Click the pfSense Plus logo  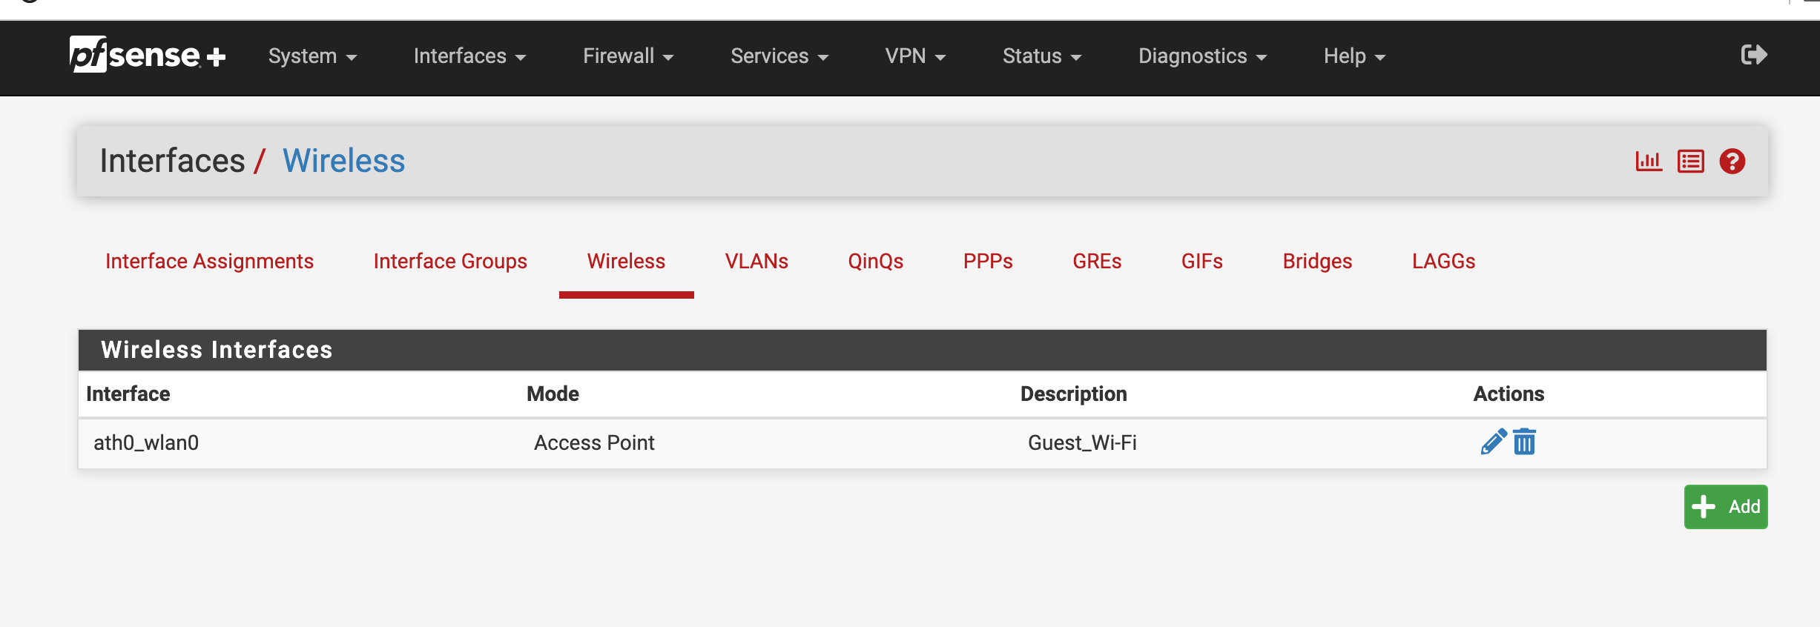[147, 55]
